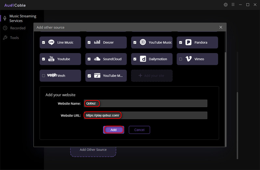Click the Vimeo label

[199, 59]
